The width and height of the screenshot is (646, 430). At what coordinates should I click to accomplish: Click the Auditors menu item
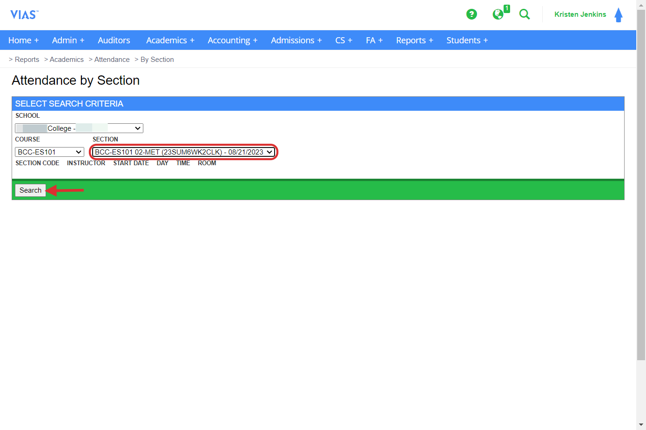point(114,40)
